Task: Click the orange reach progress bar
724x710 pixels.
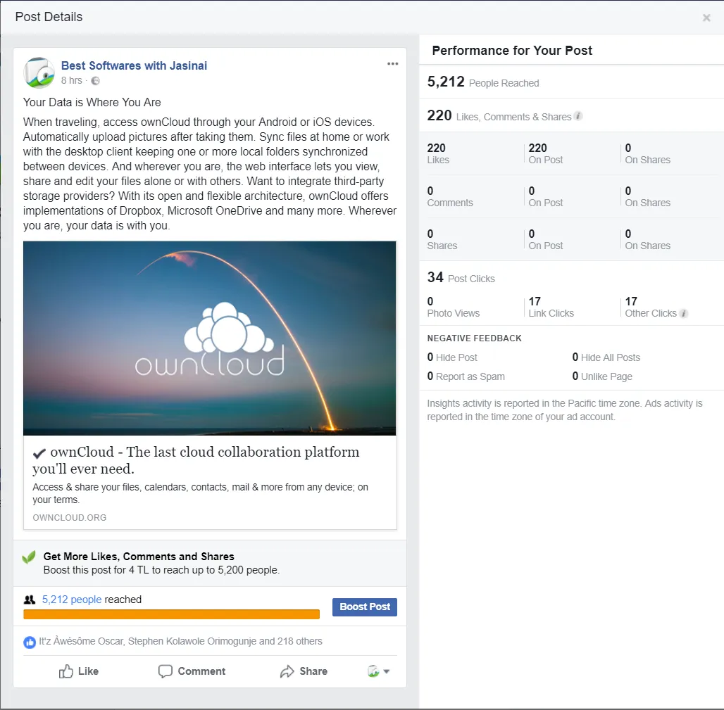Action: (171, 614)
